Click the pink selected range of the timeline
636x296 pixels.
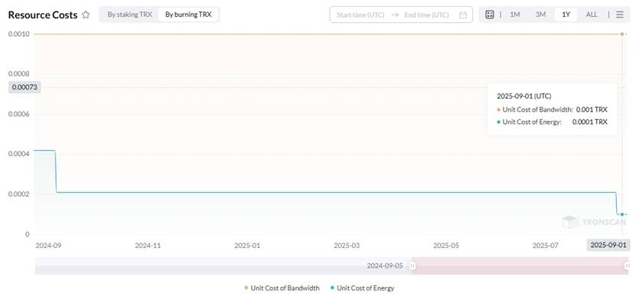[x=520, y=266]
